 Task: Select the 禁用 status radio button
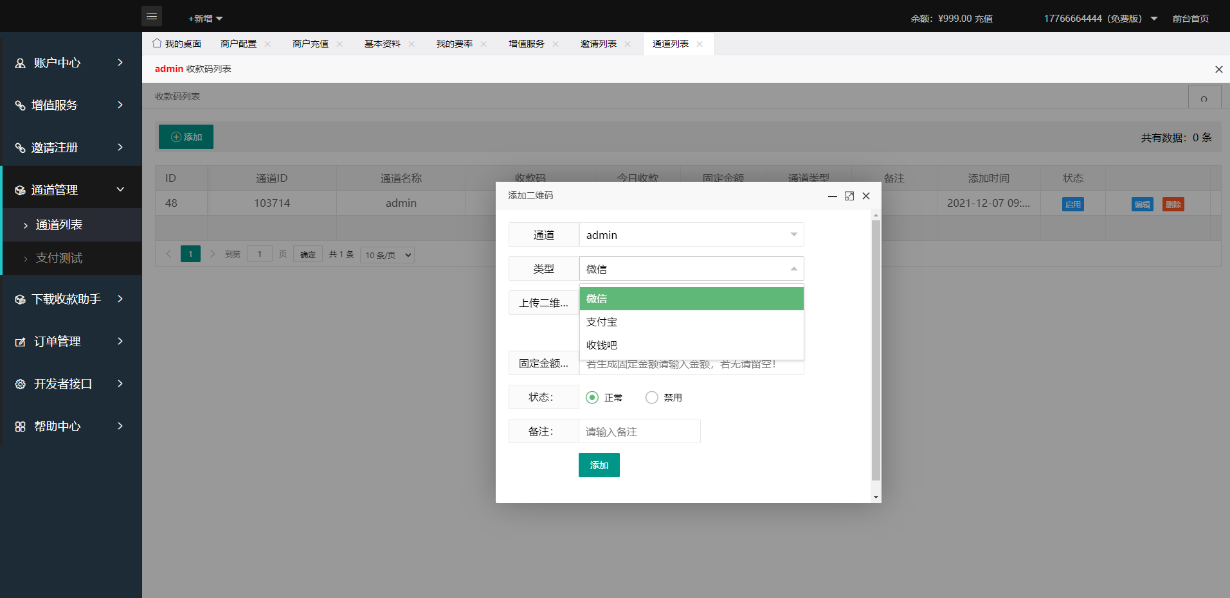tap(651, 398)
